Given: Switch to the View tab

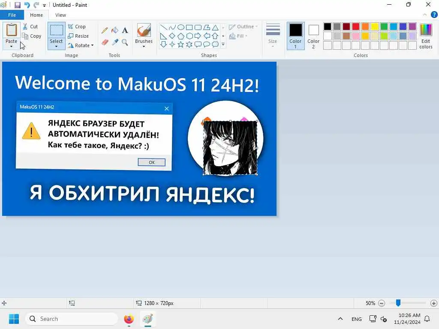Looking at the screenshot, I should pyautogui.click(x=60, y=15).
